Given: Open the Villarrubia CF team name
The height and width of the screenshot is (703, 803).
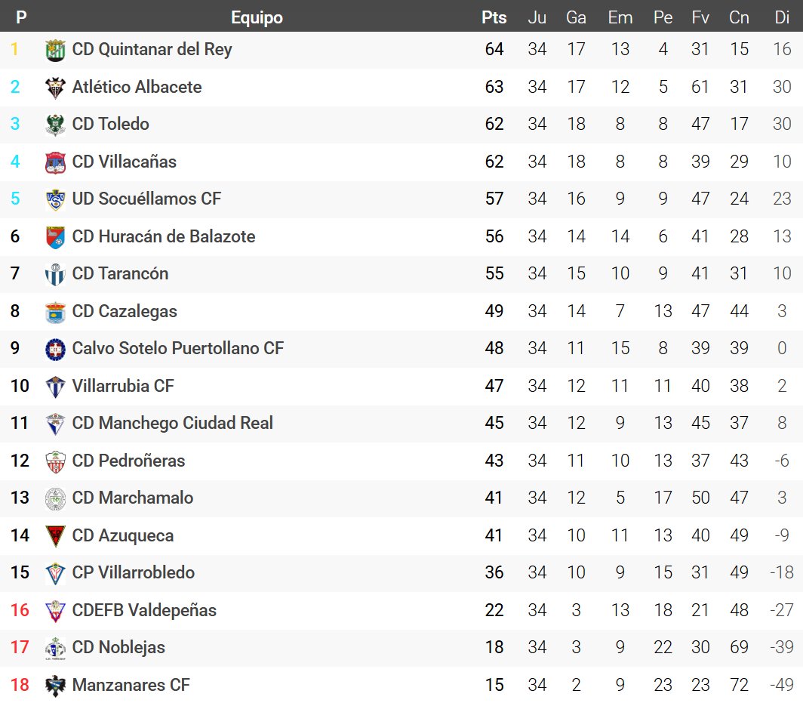Looking at the screenshot, I should tap(123, 386).
